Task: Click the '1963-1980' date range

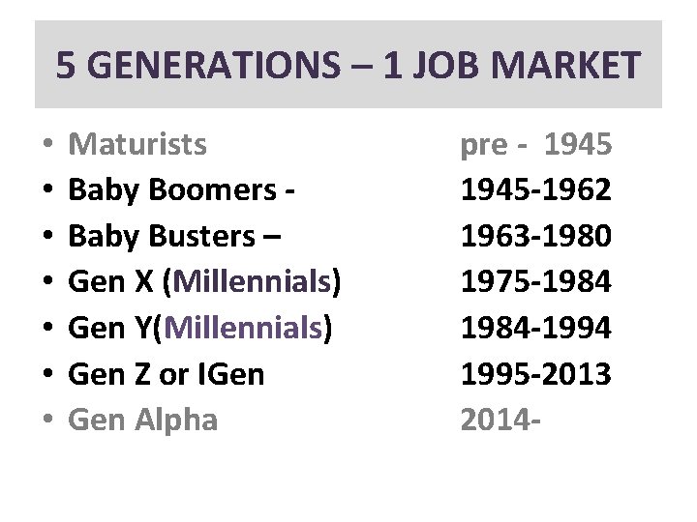Action: (x=535, y=237)
